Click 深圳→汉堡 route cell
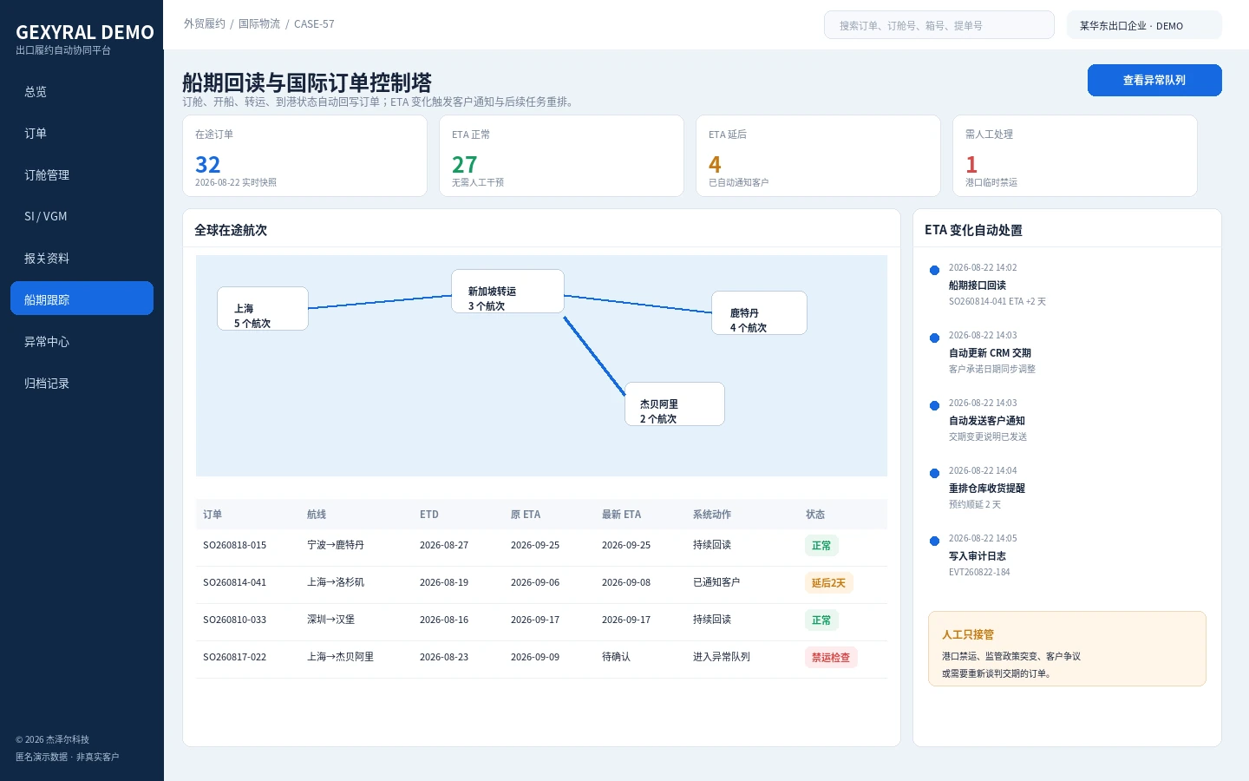The width and height of the screenshot is (1249, 781). pyautogui.click(x=331, y=620)
